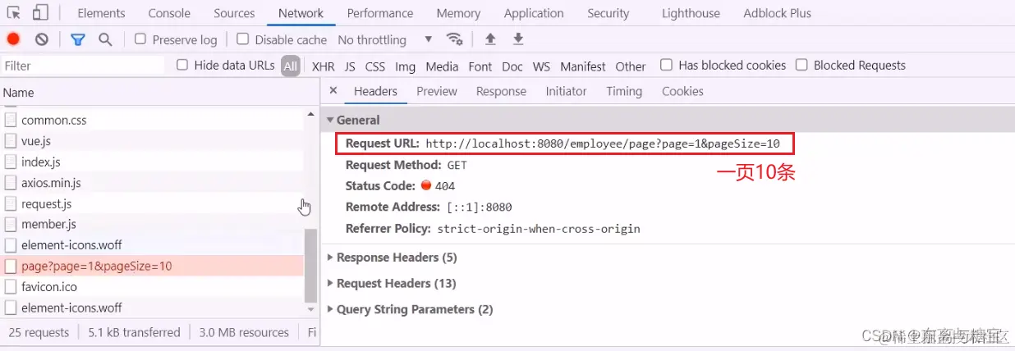The width and height of the screenshot is (1015, 351).
Task: Enable Disable cache checkbox
Action: coord(242,39)
